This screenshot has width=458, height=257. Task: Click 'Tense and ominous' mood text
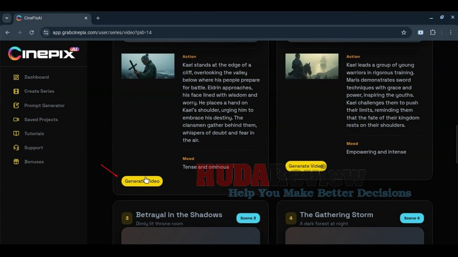[206, 167]
